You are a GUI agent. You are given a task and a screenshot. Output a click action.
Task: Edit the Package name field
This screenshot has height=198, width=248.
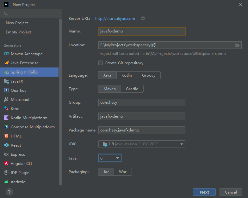coord(142,130)
